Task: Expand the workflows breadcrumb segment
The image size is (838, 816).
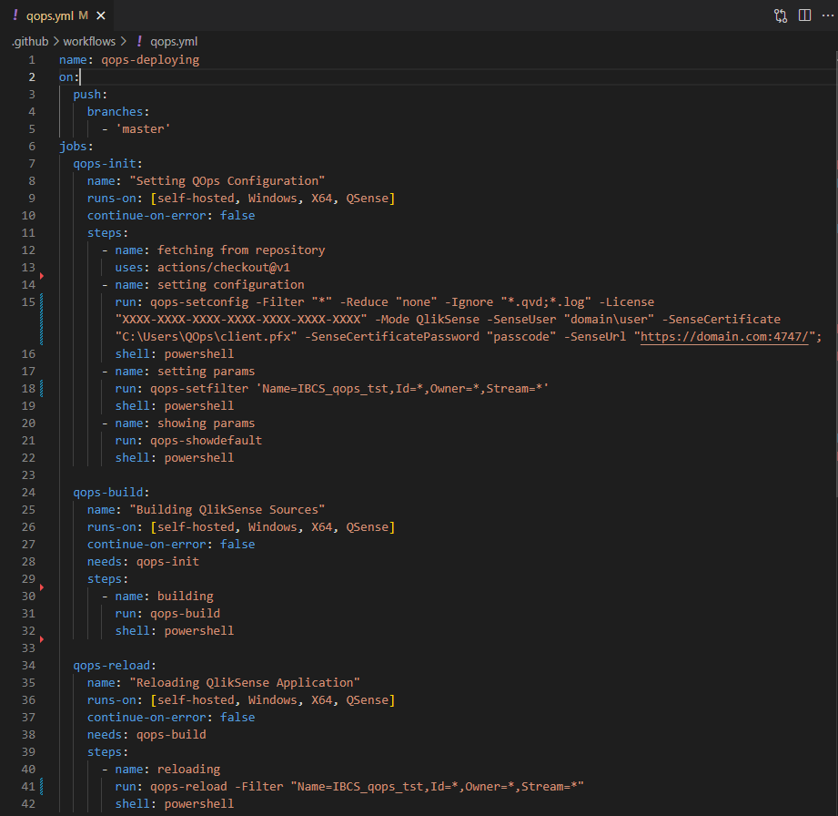Action: pos(88,41)
